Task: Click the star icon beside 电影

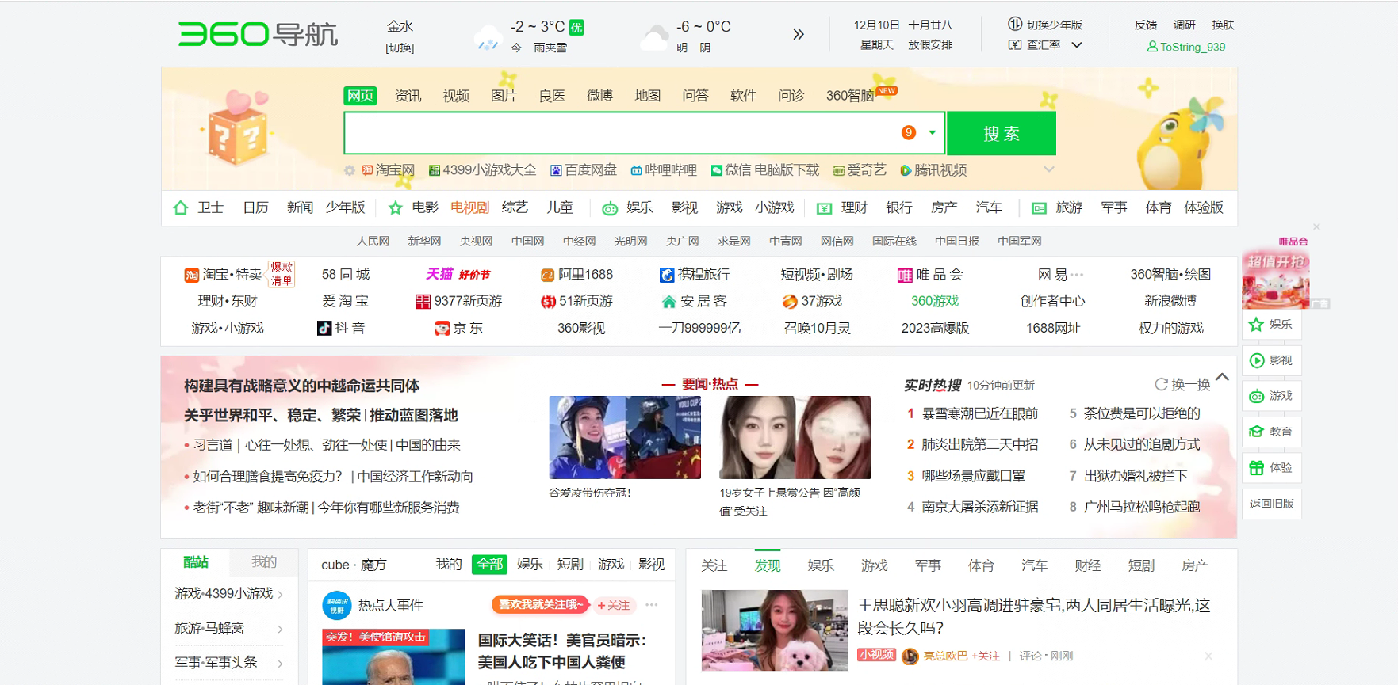Action: pyautogui.click(x=396, y=207)
